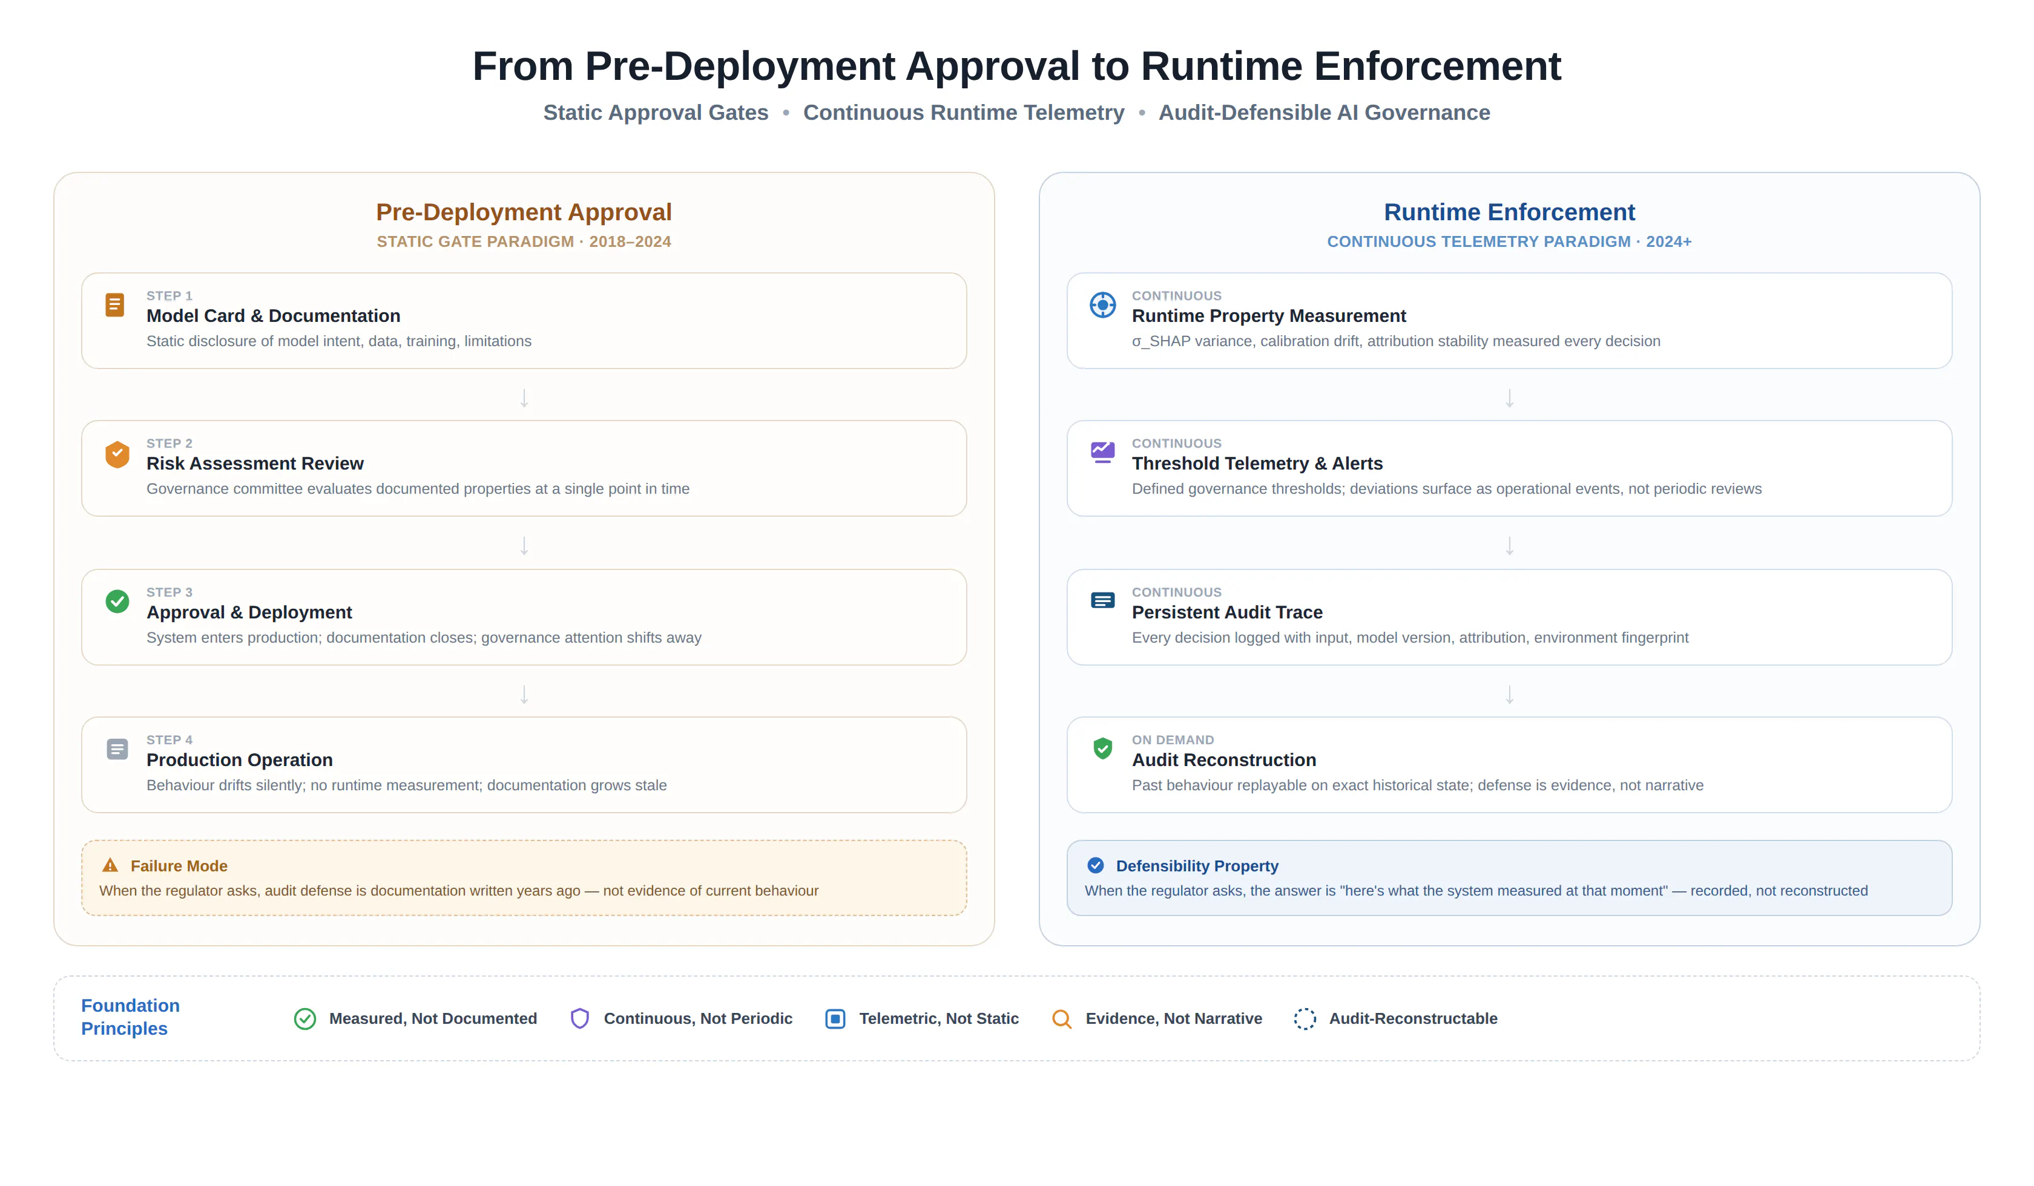Image resolution: width=2034 pixels, height=1186 pixels.
Task: Click the Audit-Reconstructable dashed circle icon
Action: 1305,1019
